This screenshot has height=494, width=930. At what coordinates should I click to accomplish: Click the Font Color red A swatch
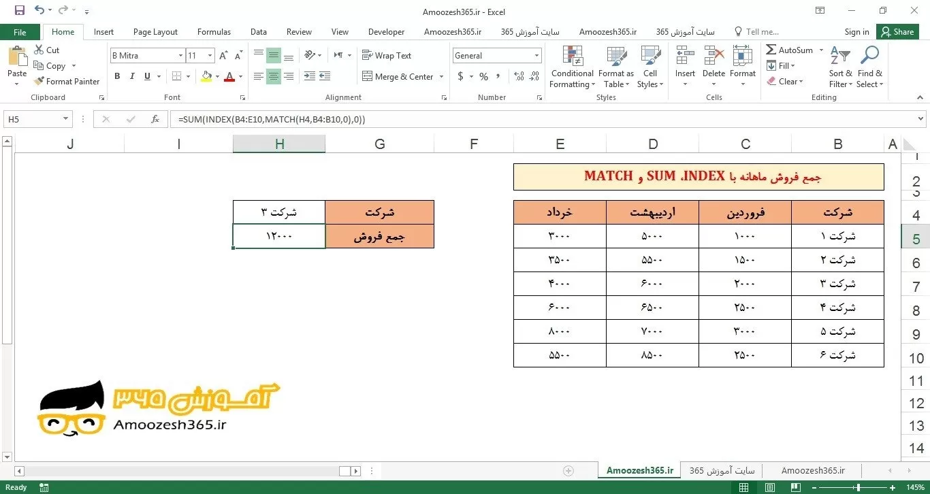coord(230,76)
